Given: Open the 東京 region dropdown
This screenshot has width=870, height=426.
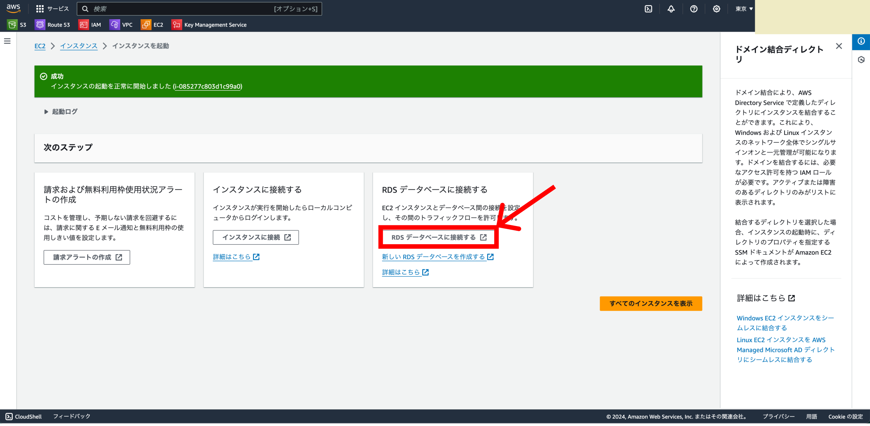Looking at the screenshot, I should point(744,9).
